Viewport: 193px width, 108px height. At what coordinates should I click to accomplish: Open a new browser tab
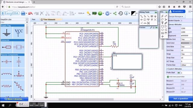(34, 2)
